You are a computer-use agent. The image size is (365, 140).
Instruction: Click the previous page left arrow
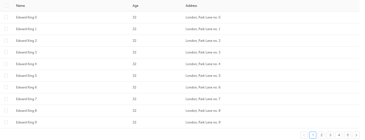304,135
